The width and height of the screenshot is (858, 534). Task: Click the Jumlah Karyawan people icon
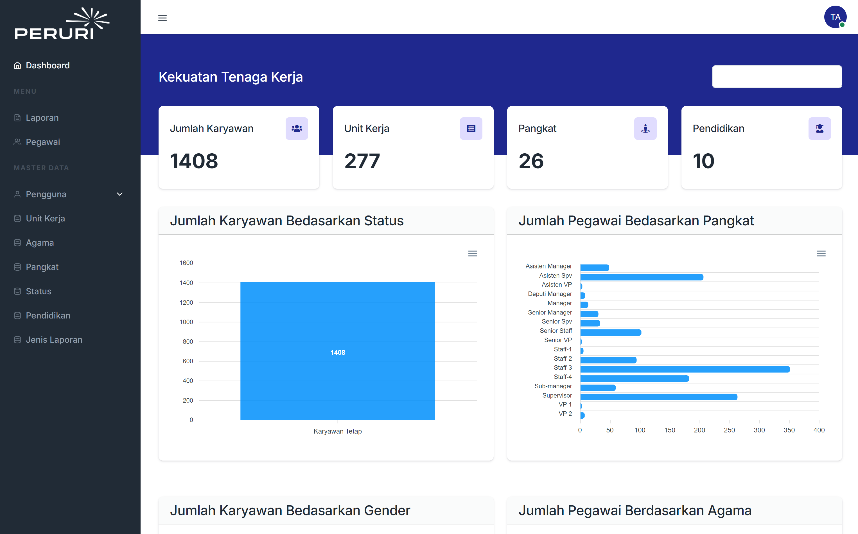click(x=297, y=129)
